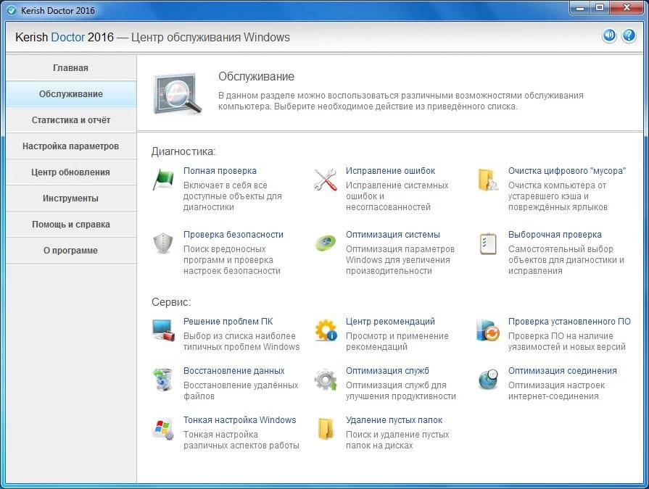Switch to the Инструменты tab
Viewport: 649px width, 489px height.
[x=71, y=198]
